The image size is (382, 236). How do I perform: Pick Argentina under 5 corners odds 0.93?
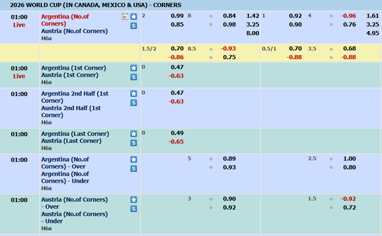[229, 168]
